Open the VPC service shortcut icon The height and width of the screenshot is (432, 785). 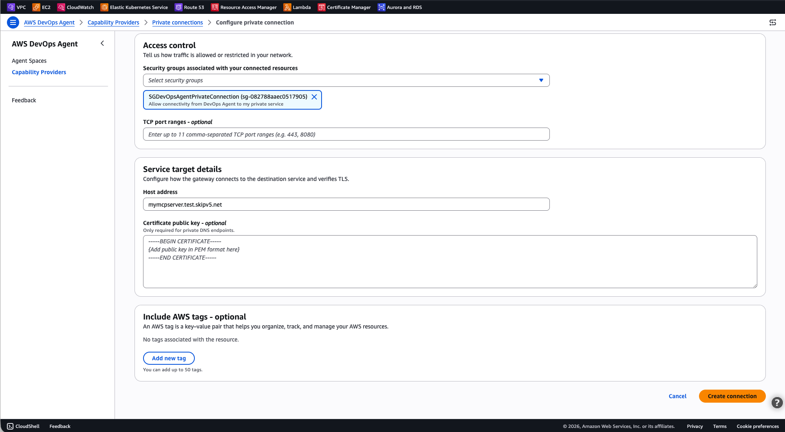pos(11,7)
